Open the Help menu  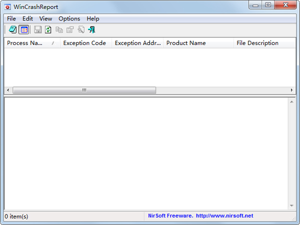(x=93, y=18)
